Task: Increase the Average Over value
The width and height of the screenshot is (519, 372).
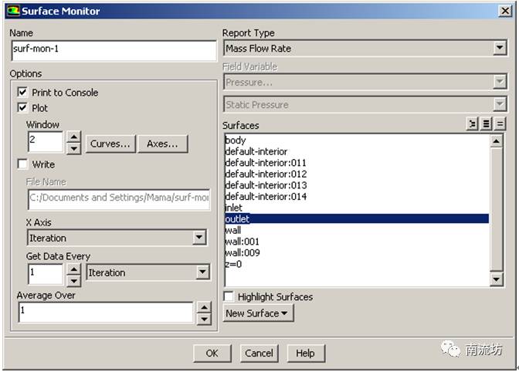Action: pos(204,308)
